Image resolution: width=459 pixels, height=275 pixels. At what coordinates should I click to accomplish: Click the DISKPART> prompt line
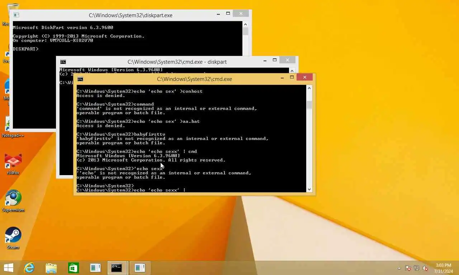tap(25, 49)
